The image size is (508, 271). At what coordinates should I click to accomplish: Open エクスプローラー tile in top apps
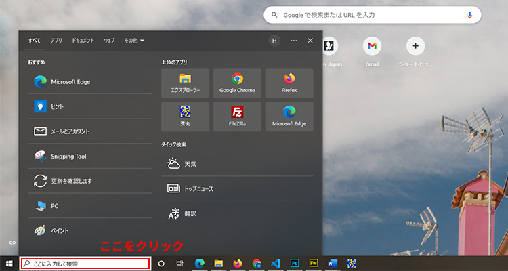[186, 83]
